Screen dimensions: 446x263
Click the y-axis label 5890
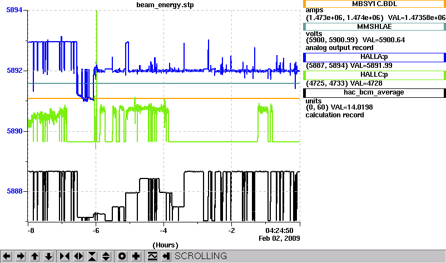click(x=14, y=131)
